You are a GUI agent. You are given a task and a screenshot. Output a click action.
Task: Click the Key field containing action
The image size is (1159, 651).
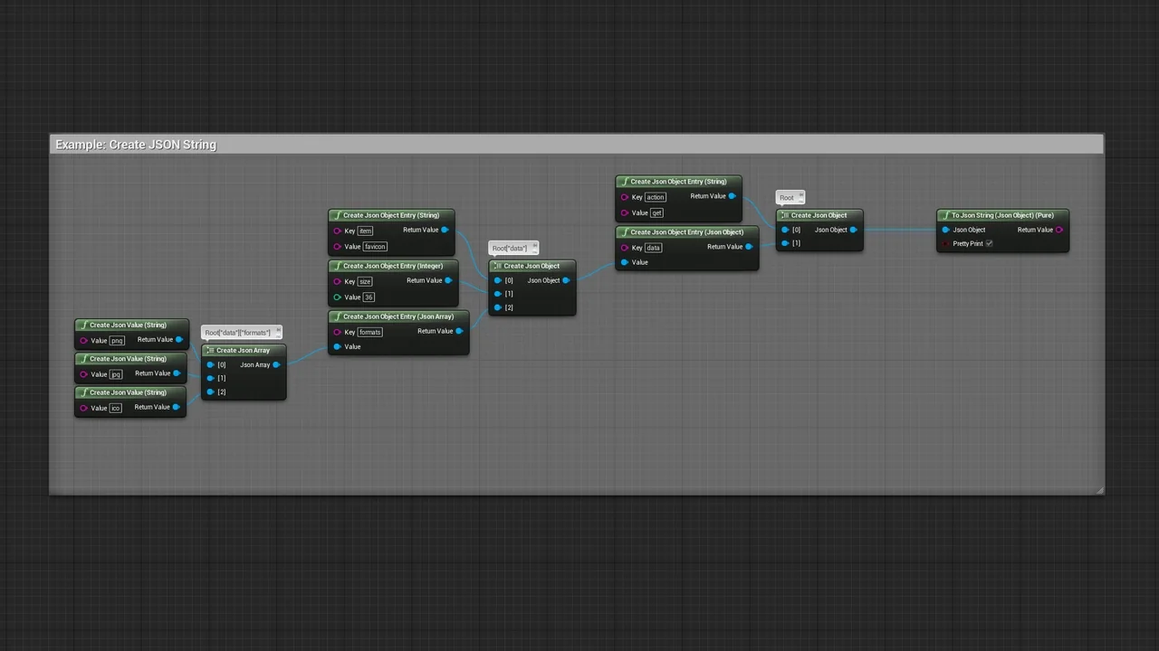pyautogui.click(x=656, y=197)
